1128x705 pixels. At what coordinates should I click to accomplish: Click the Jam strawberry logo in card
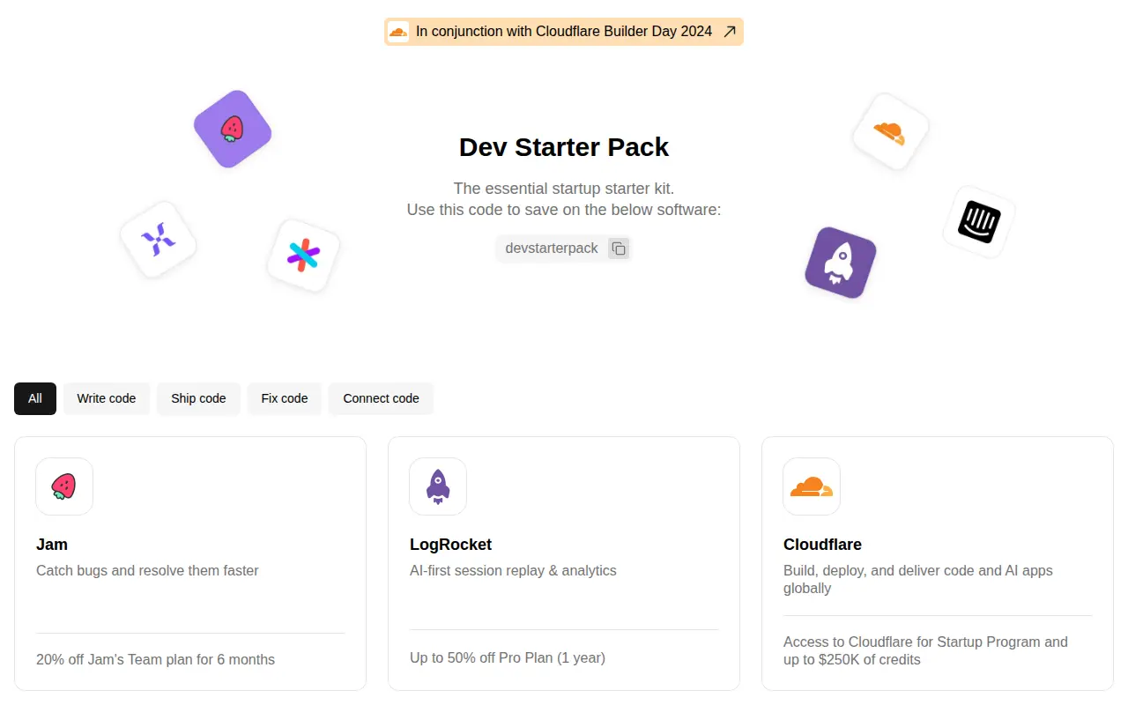64,486
